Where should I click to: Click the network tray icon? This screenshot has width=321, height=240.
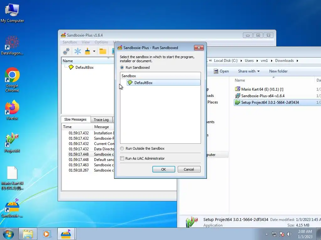coord(274,234)
